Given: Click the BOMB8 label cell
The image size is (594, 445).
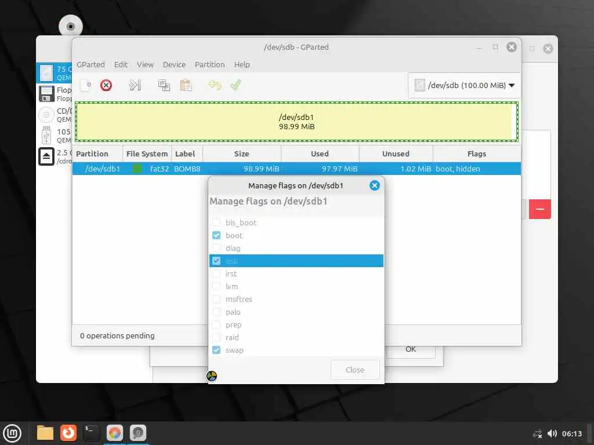Looking at the screenshot, I should 187,169.
